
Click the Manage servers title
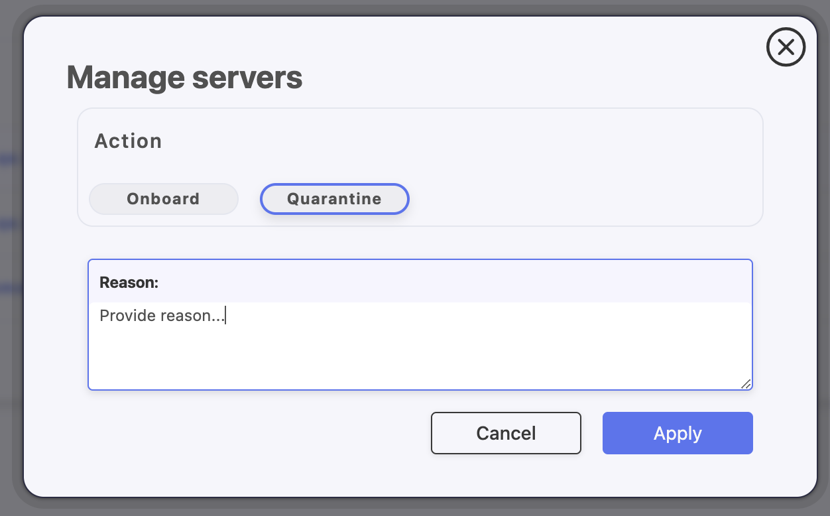185,78
